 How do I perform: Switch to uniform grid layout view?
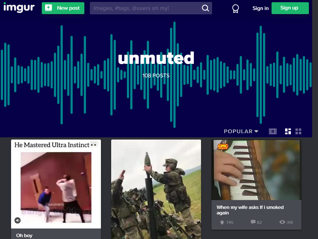point(298,131)
